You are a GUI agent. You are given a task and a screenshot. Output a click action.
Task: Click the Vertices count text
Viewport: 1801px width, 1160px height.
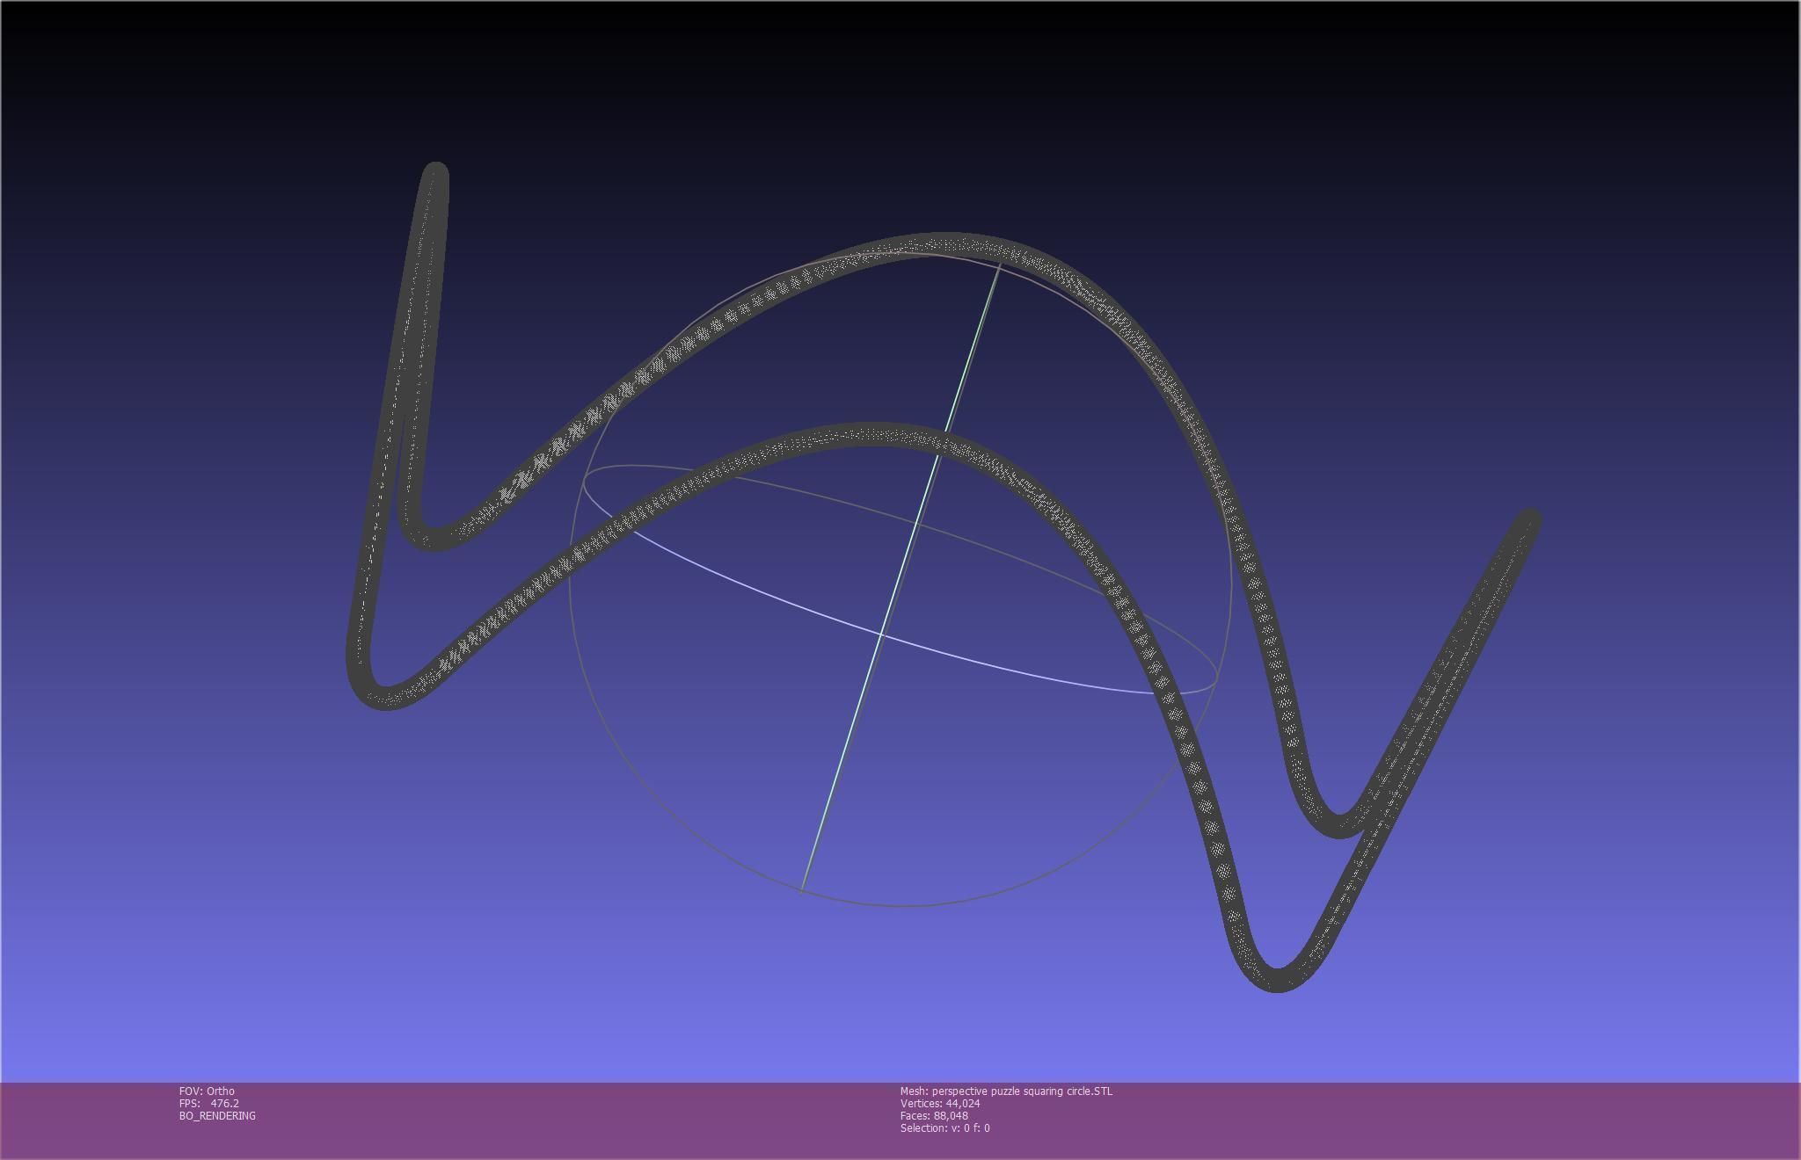tap(939, 1103)
